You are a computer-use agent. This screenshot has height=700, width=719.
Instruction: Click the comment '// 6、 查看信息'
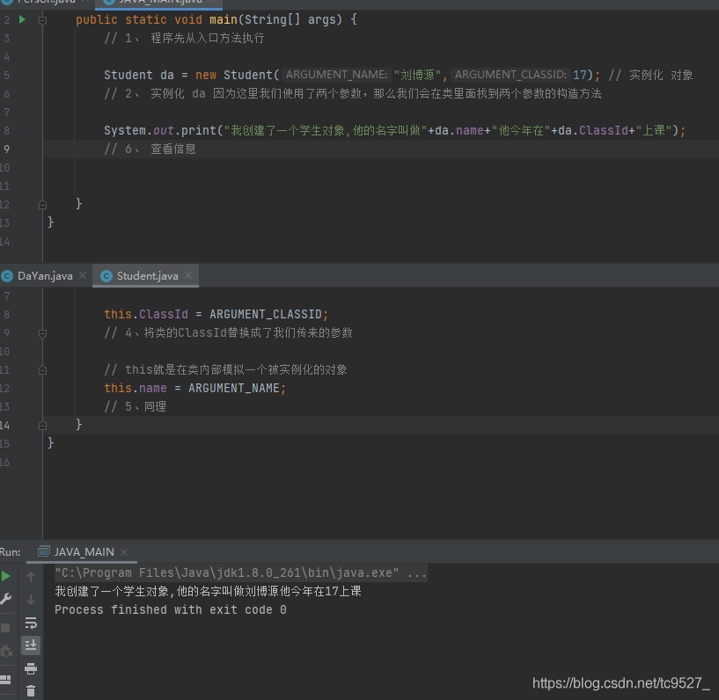coord(150,149)
